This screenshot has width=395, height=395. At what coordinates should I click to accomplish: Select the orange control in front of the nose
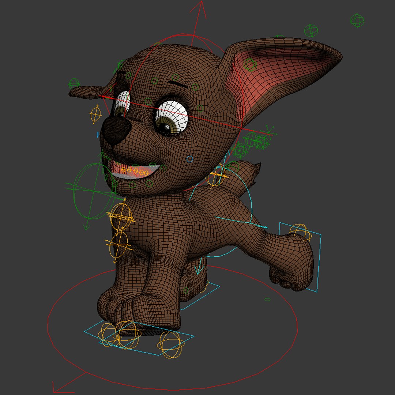(x=95, y=114)
